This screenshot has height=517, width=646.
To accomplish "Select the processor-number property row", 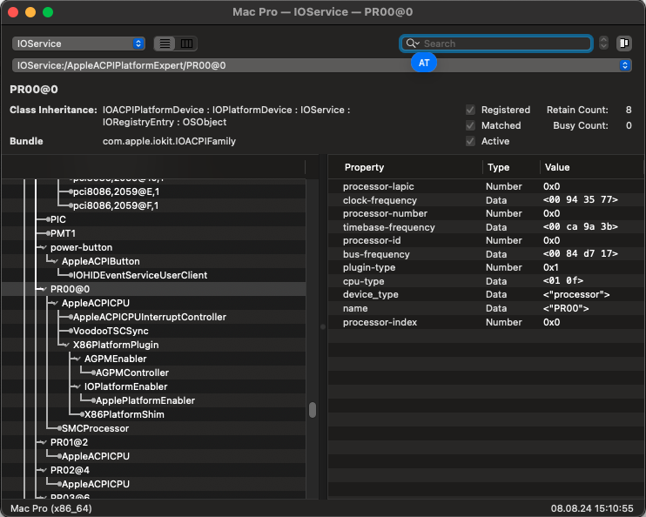I will [x=486, y=213].
